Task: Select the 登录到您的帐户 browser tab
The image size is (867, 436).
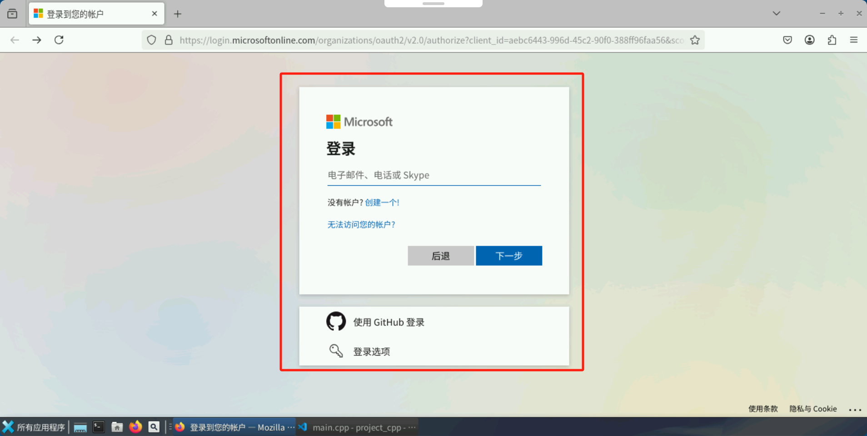Action: point(96,14)
